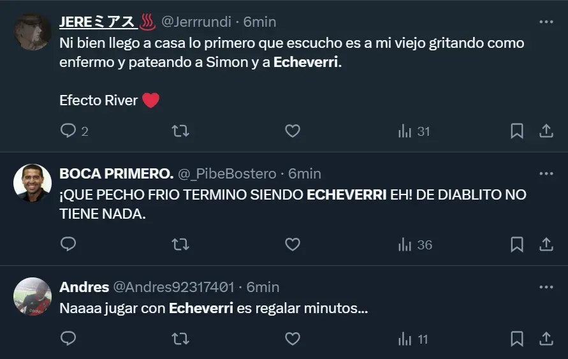Reply to BOCA PRIMERO tweet

(x=68, y=244)
